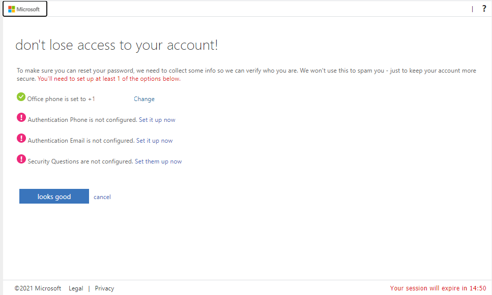Click the ©2021 Microsoft footer text
This screenshot has width=492, height=295.
[x=38, y=288]
